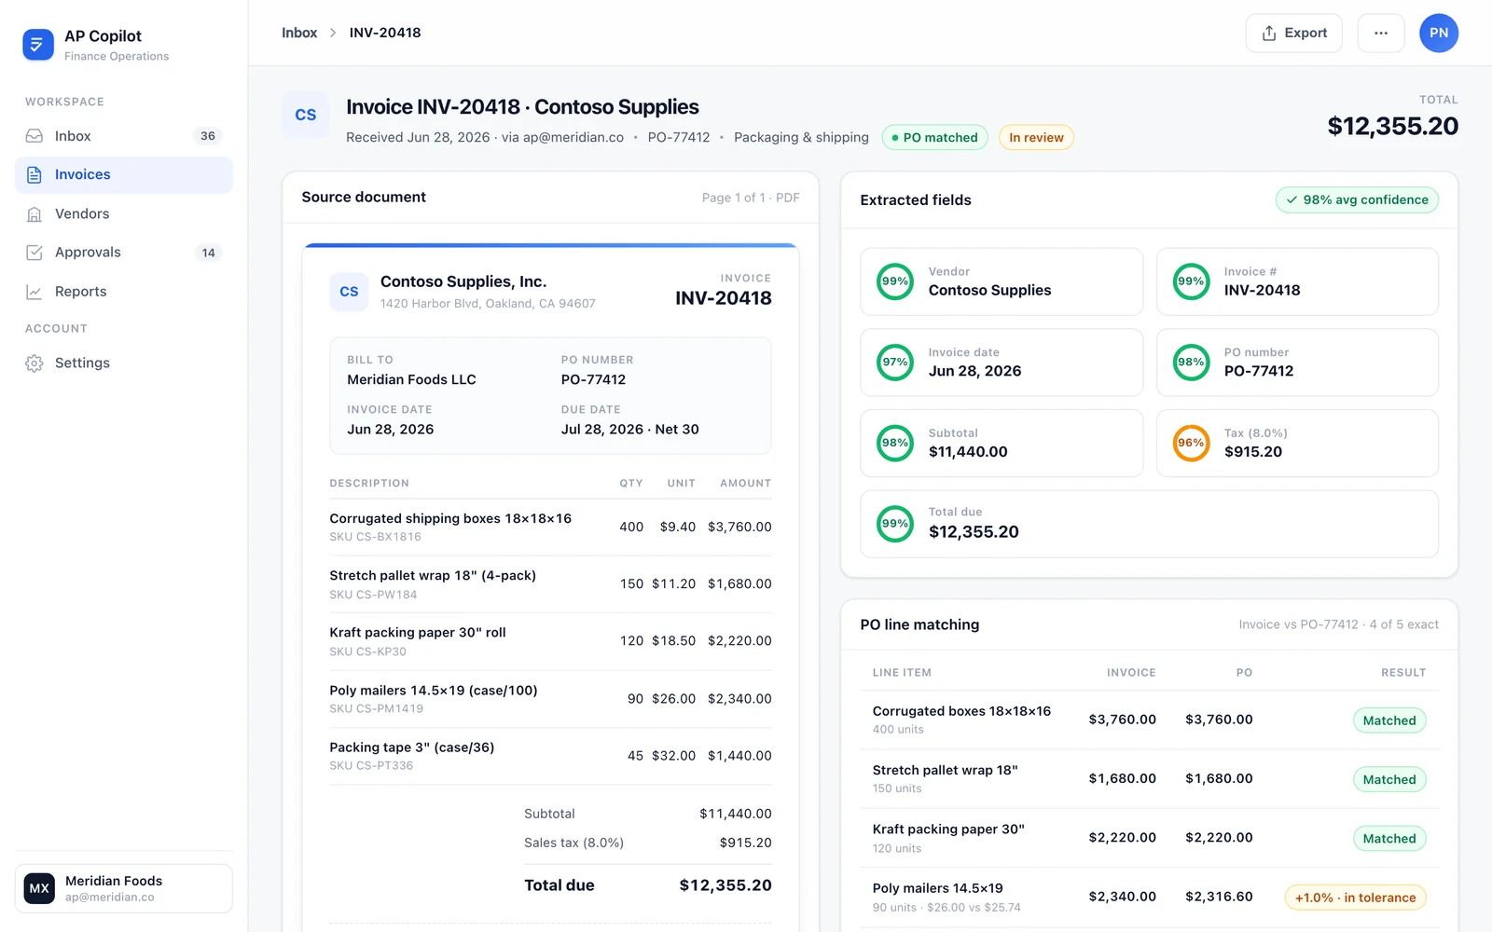Open the Reports section

[123, 292]
